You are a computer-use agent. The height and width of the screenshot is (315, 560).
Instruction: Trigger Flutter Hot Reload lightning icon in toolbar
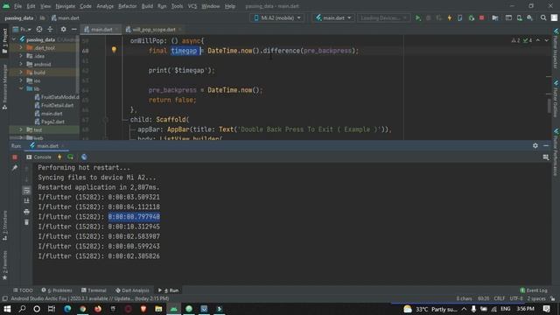(449, 17)
